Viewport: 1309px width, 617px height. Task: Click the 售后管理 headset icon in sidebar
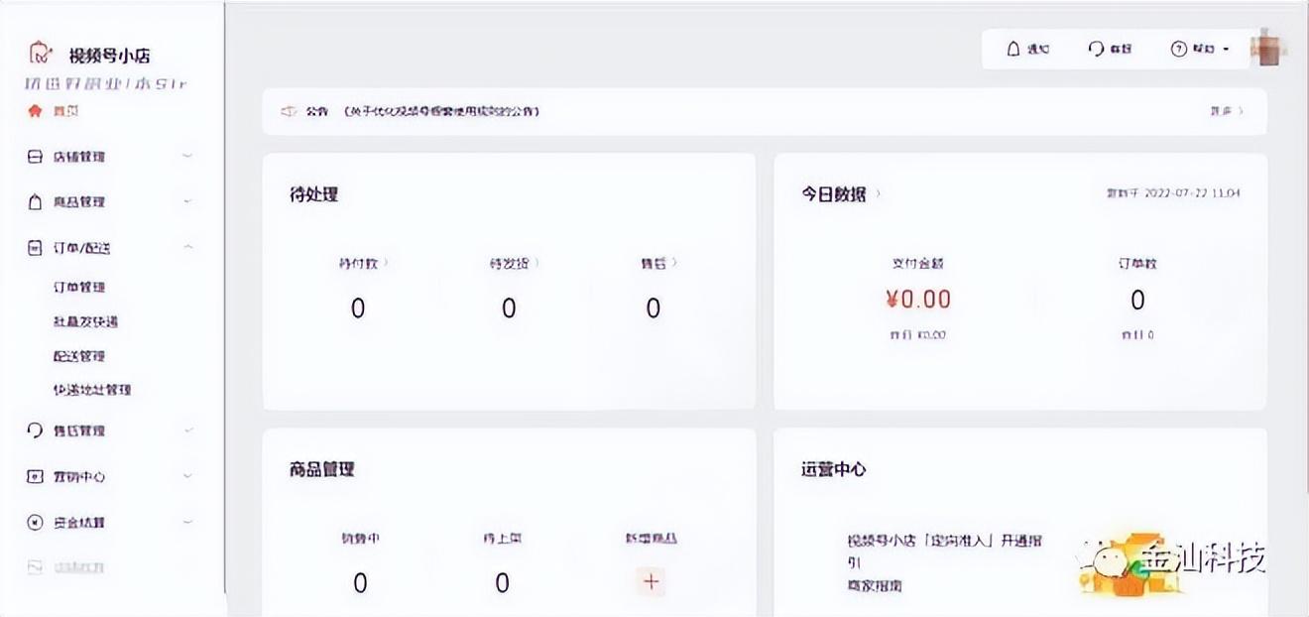[35, 431]
